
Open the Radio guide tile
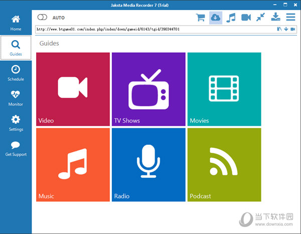(148, 165)
